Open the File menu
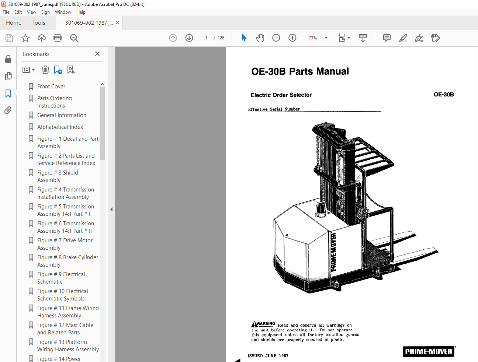This screenshot has height=362, width=478. click(x=6, y=12)
